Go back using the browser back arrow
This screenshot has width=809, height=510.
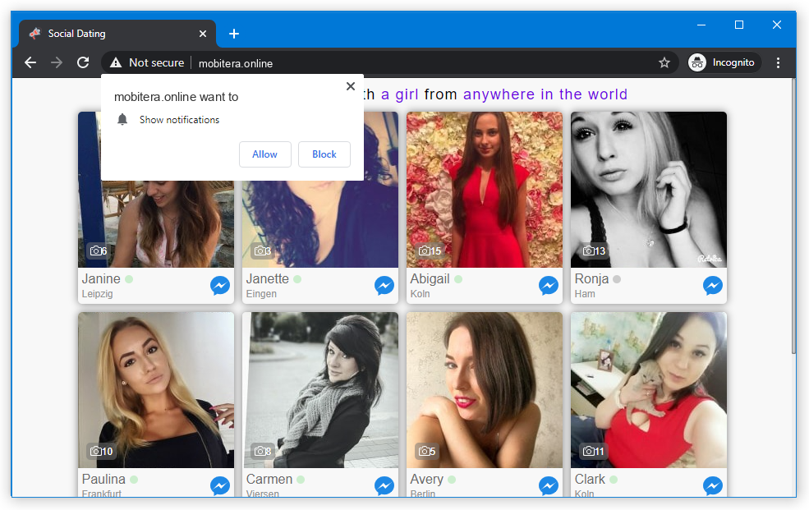(30, 62)
